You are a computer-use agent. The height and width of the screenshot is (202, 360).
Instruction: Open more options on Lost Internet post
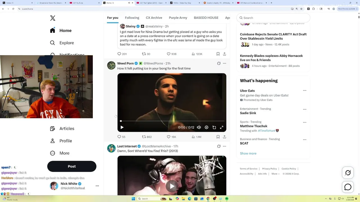point(224,146)
